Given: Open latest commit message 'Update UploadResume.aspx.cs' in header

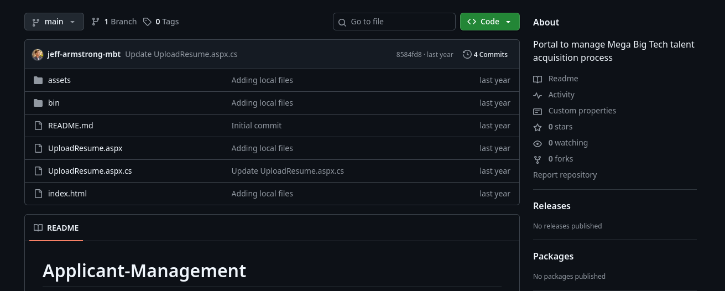Looking at the screenshot, I should pyautogui.click(x=181, y=54).
